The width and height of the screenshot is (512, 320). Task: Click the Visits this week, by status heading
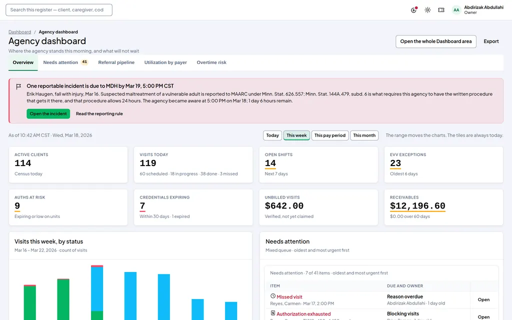pos(48,241)
